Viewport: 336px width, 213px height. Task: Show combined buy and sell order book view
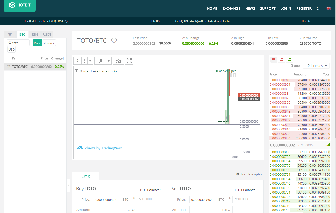click(x=273, y=60)
